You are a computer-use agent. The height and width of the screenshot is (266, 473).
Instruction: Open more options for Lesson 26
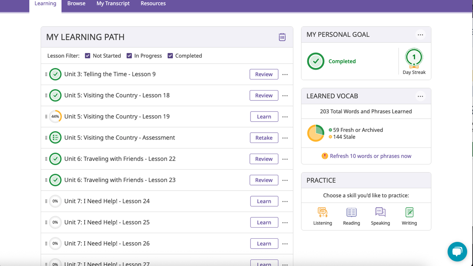tap(285, 244)
